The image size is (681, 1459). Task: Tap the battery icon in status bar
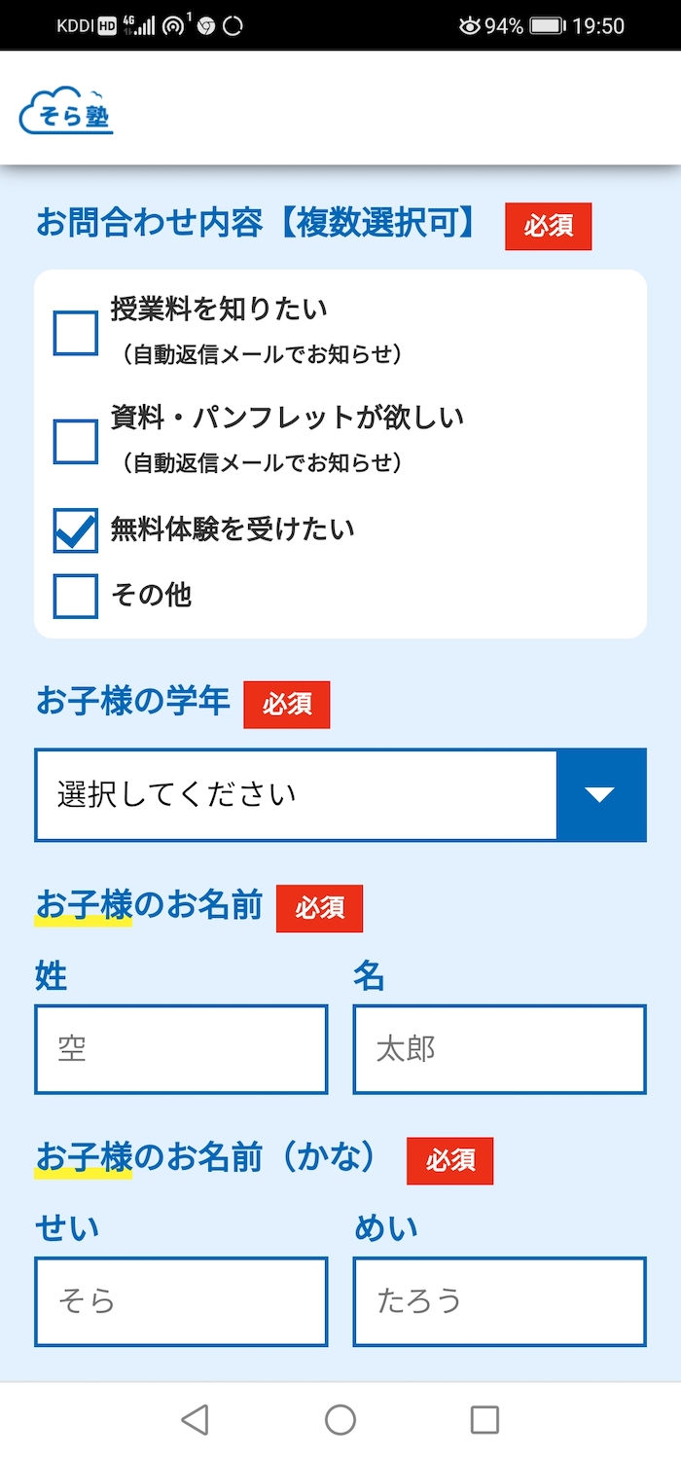pyautogui.click(x=548, y=26)
